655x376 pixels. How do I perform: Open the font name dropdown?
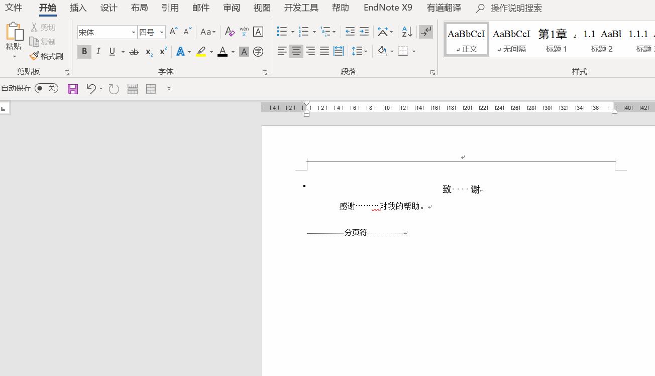[133, 32]
